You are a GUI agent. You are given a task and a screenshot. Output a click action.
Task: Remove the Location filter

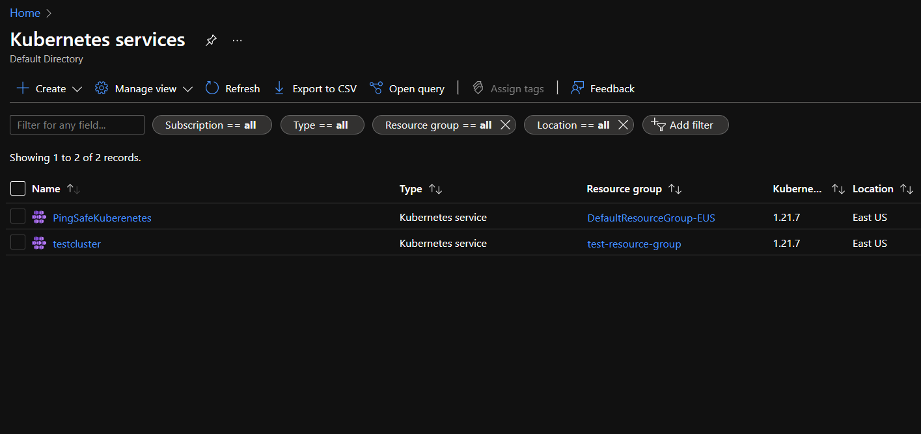[623, 125]
